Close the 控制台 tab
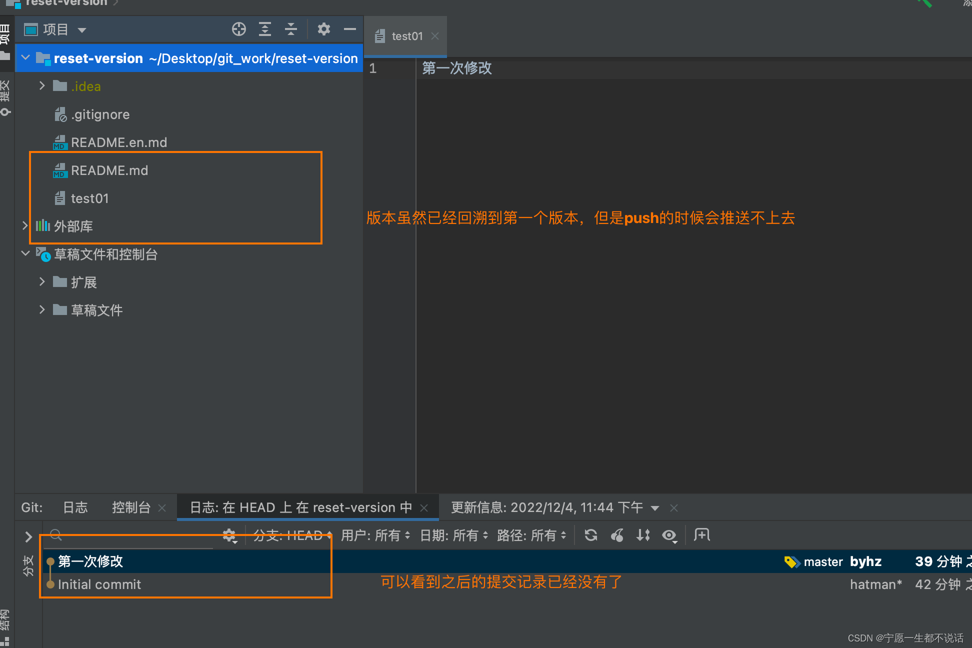 pyautogui.click(x=162, y=508)
